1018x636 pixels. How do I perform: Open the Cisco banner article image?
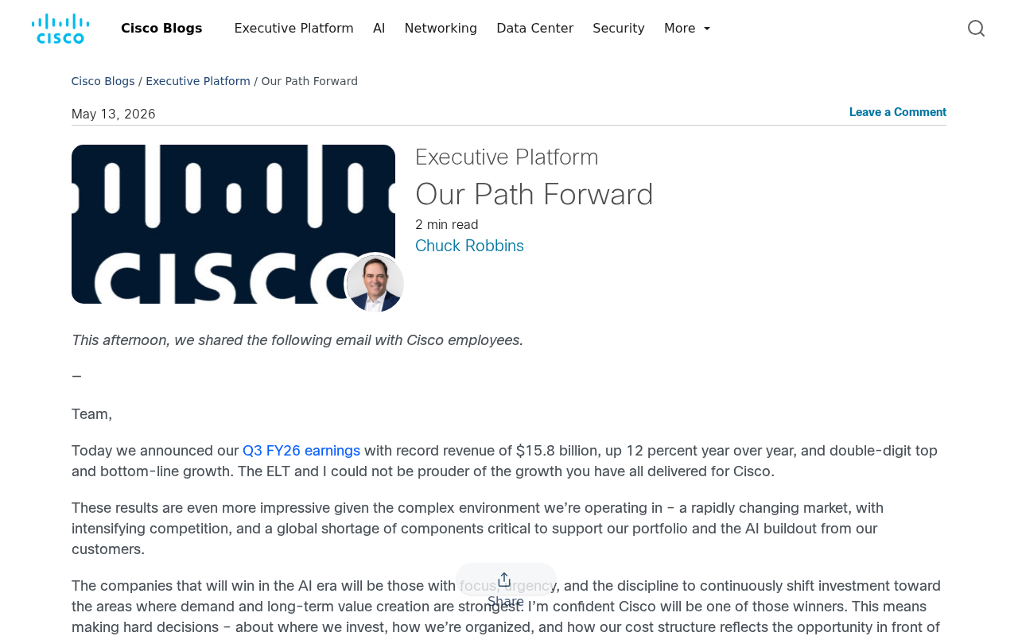(233, 224)
